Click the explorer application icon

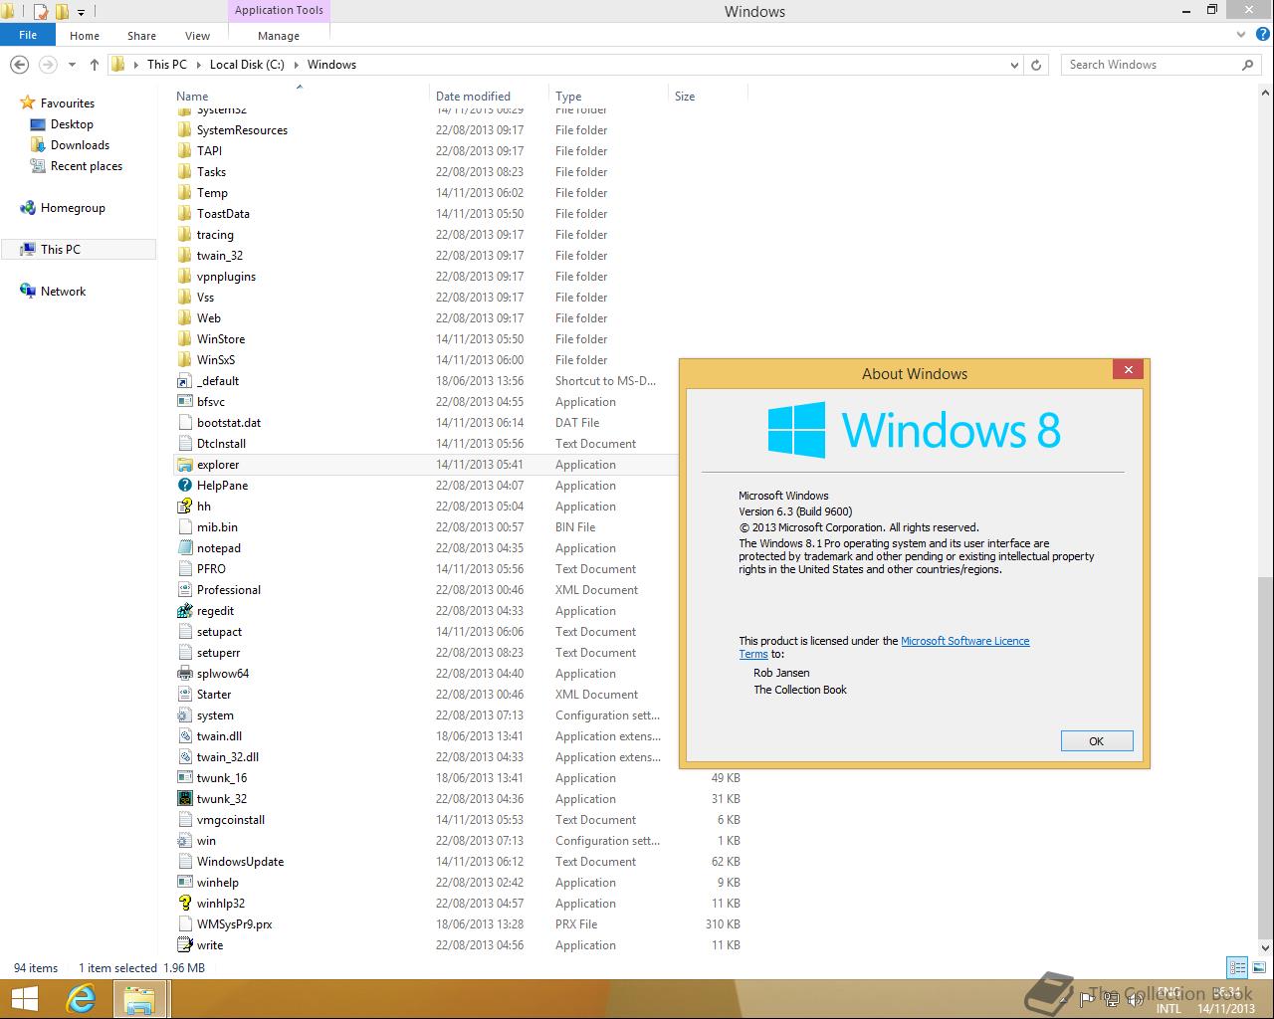pos(184,465)
